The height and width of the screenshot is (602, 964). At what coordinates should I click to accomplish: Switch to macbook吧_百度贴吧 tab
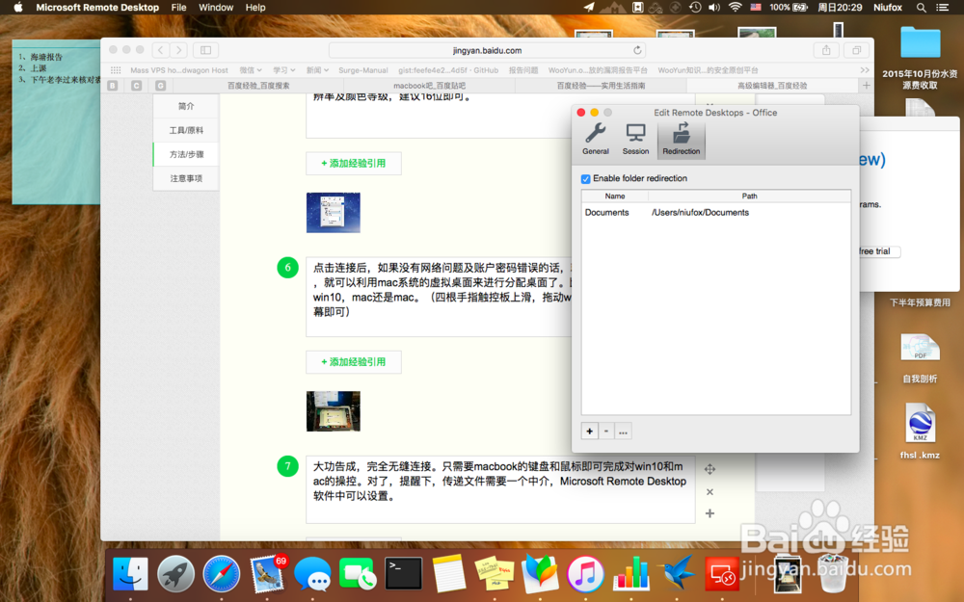pos(429,86)
